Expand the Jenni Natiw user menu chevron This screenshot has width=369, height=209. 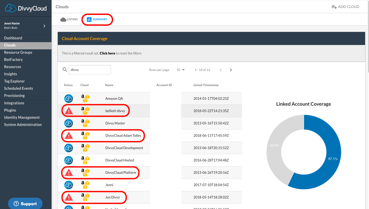coord(44,26)
